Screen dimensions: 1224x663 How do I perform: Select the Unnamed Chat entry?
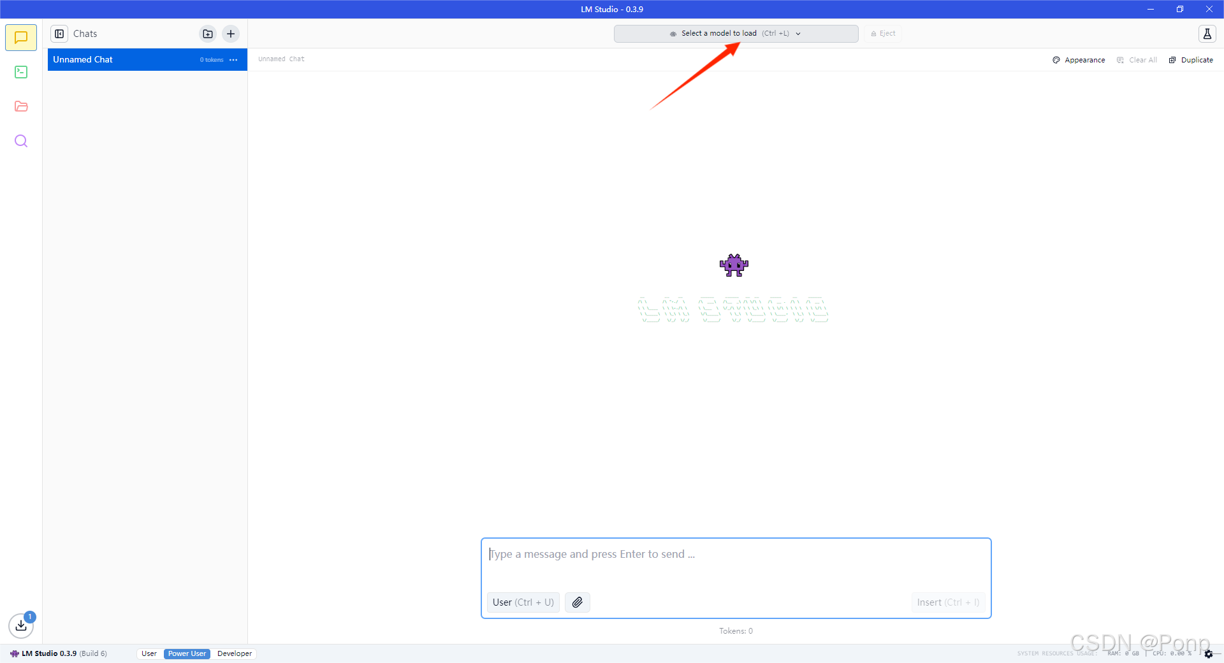pyautogui.click(x=147, y=60)
